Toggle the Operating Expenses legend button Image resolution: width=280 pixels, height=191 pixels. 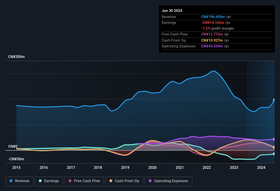[168, 181]
